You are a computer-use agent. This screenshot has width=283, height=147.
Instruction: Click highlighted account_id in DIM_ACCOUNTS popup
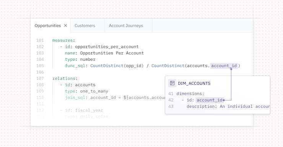coord(210,100)
